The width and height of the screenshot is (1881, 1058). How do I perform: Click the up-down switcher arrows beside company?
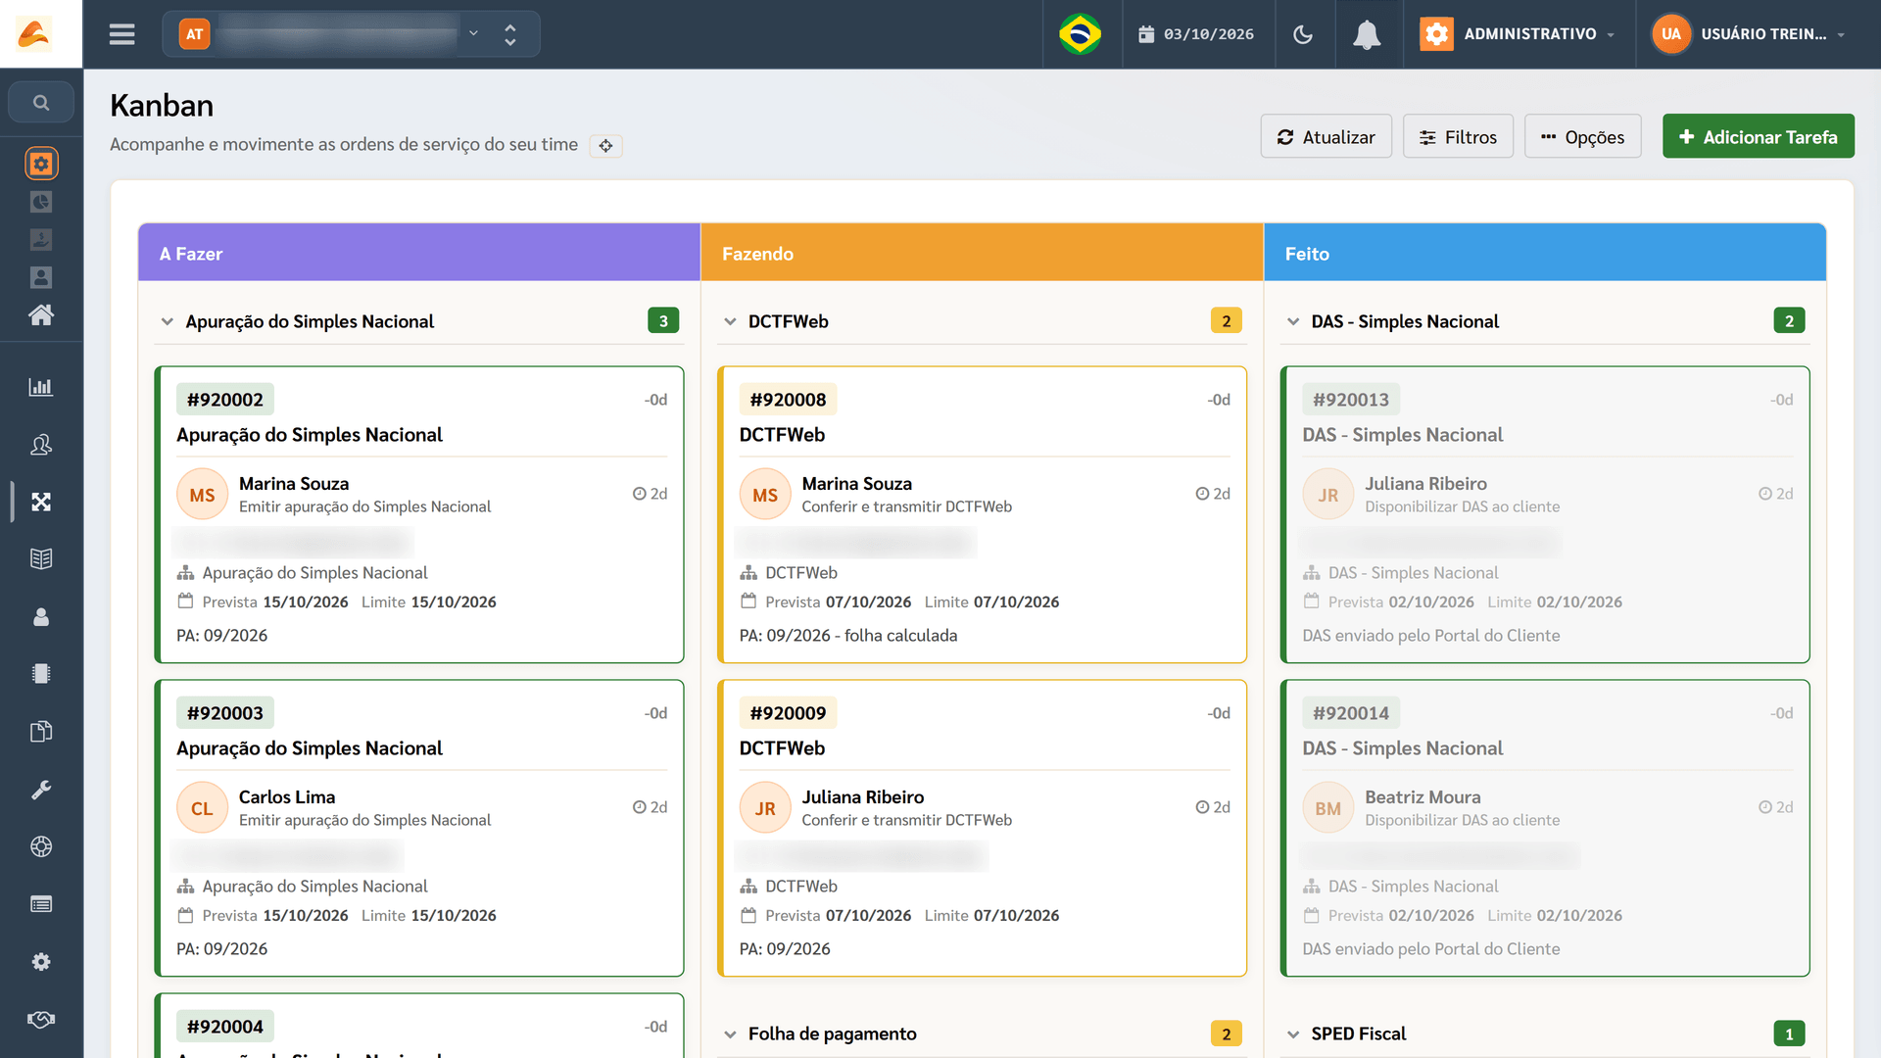pyautogui.click(x=510, y=34)
